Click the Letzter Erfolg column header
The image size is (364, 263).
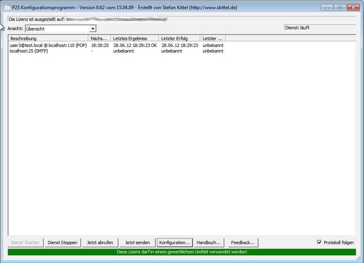coord(179,38)
